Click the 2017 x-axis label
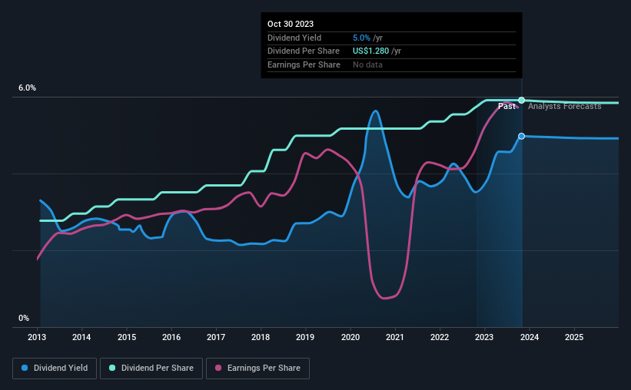Viewport: 631px width, 390px height. pos(216,337)
